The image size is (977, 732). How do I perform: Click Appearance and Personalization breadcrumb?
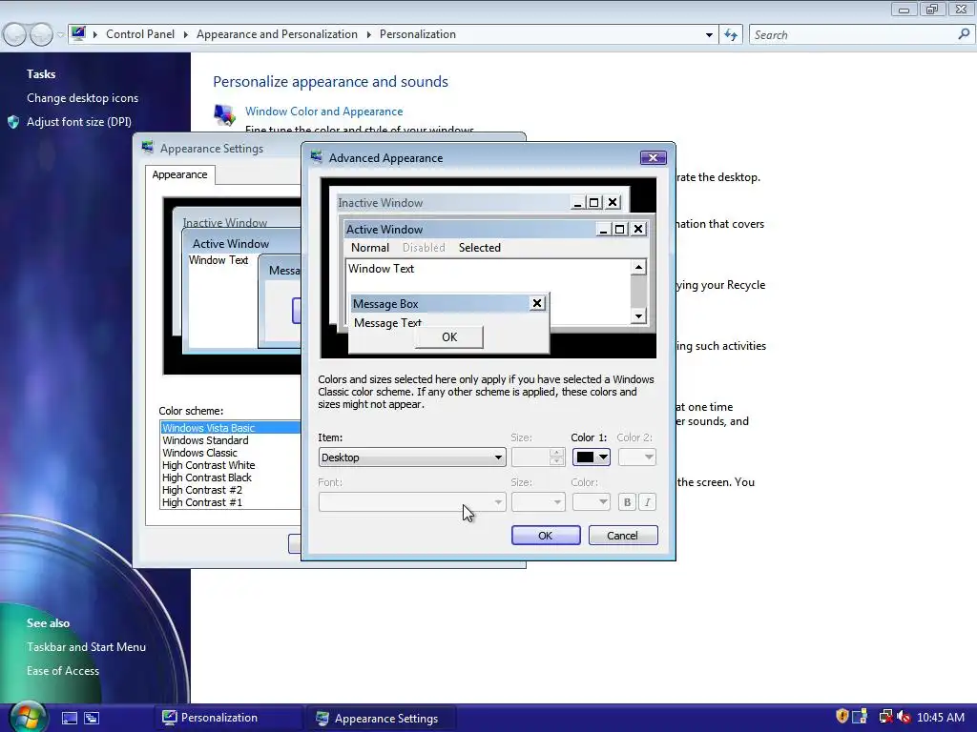pyautogui.click(x=278, y=34)
